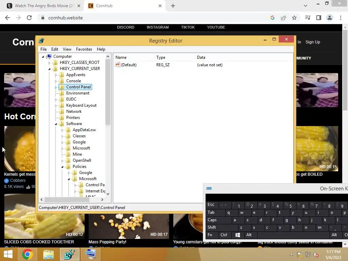Click the INSTAGRAM link
Image resolution: width=348 pixels, height=261 pixels.
[x=158, y=27]
